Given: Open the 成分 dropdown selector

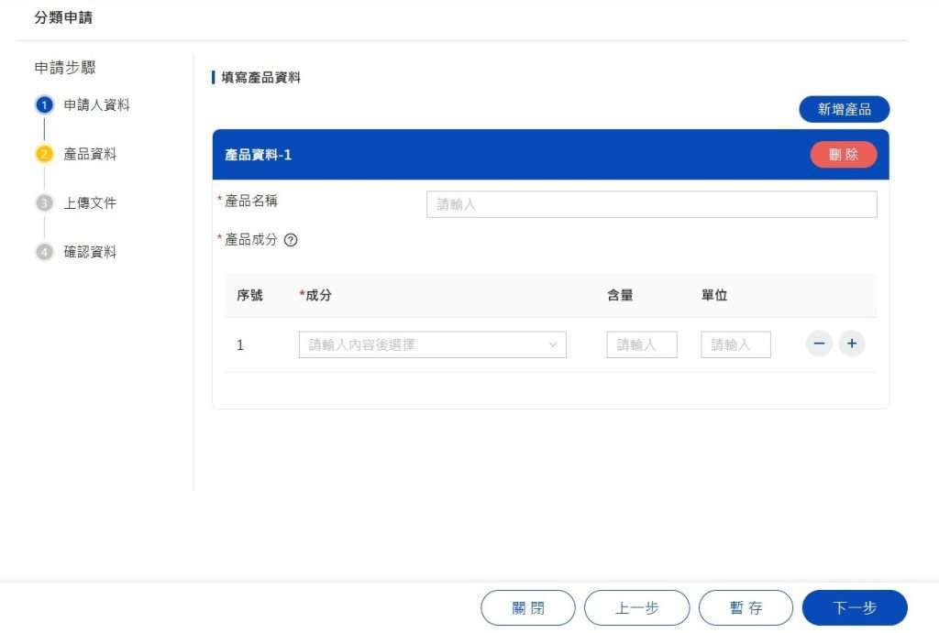Looking at the screenshot, I should click(x=422, y=344).
